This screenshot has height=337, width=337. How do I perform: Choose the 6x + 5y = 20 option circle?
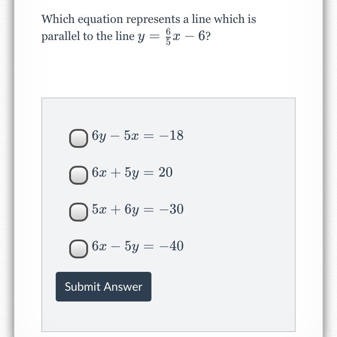point(79,175)
